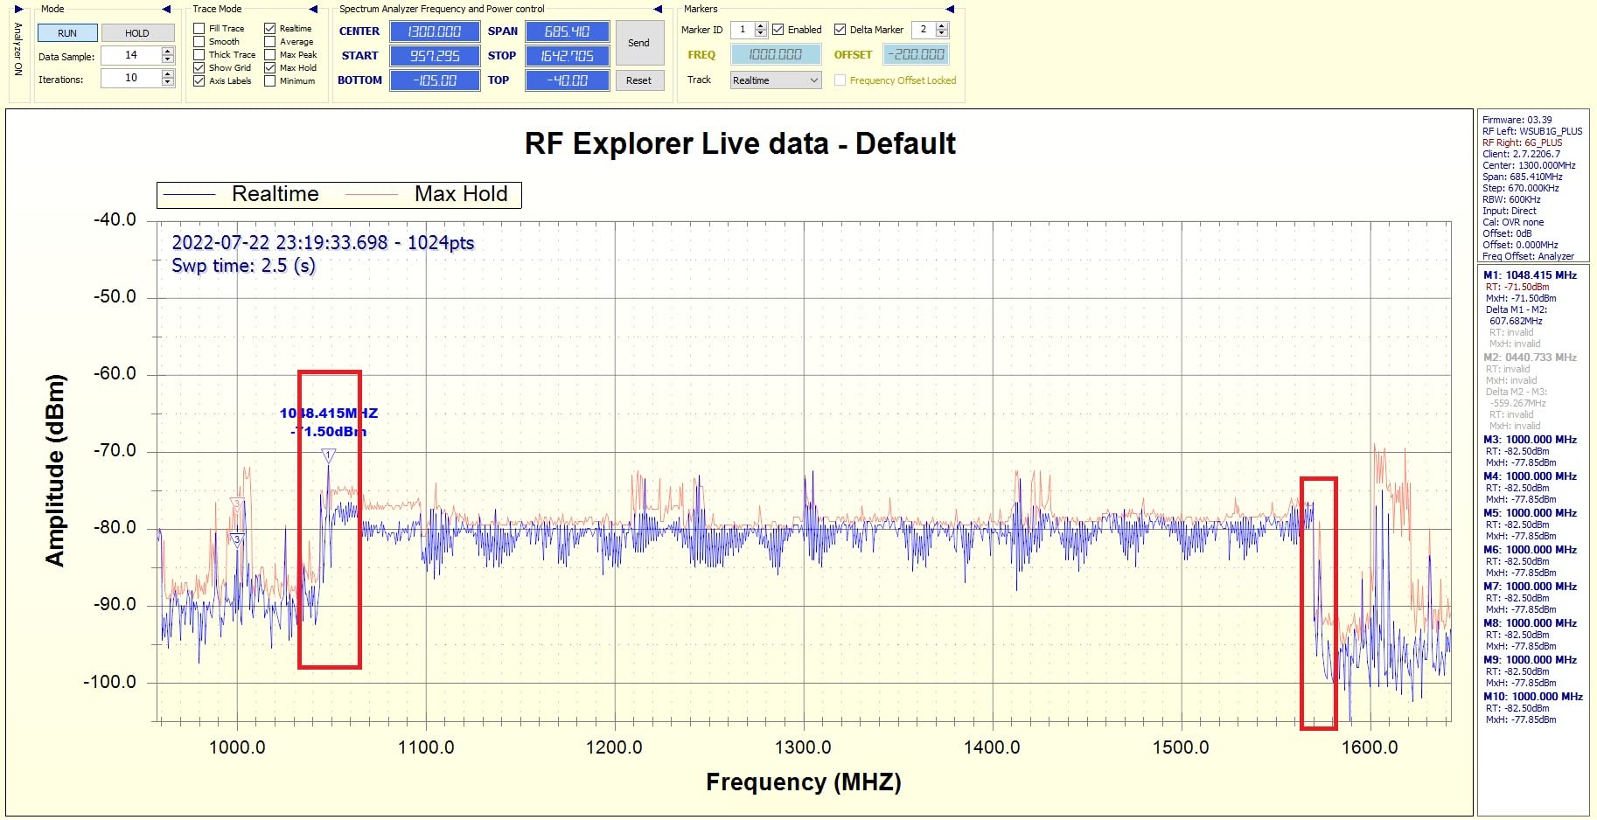The height and width of the screenshot is (820, 1597).
Task: Select marker 1 triangle on the spectrum graph
Action: pos(328,455)
